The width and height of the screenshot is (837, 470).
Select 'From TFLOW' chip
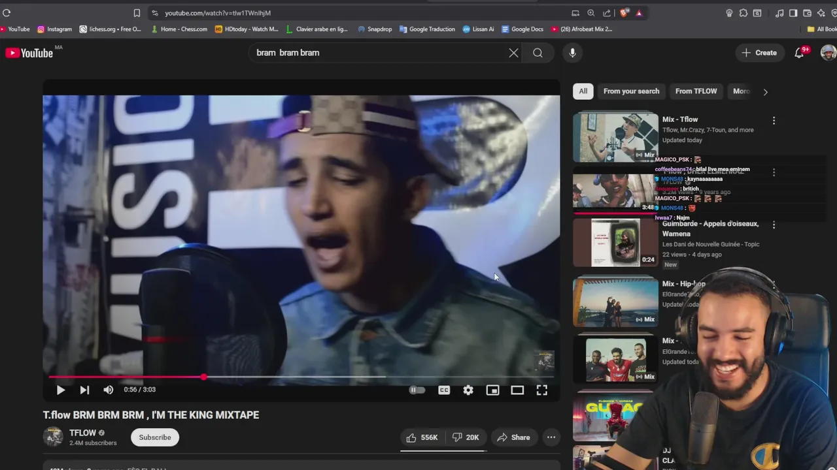click(696, 91)
